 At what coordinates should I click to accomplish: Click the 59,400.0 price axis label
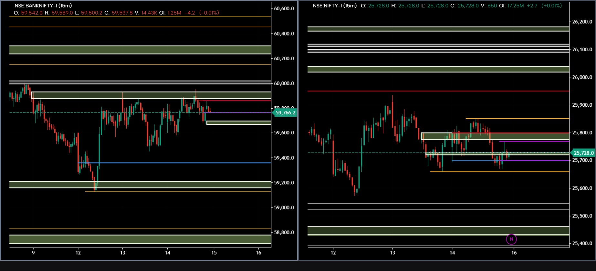tap(284, 158)
